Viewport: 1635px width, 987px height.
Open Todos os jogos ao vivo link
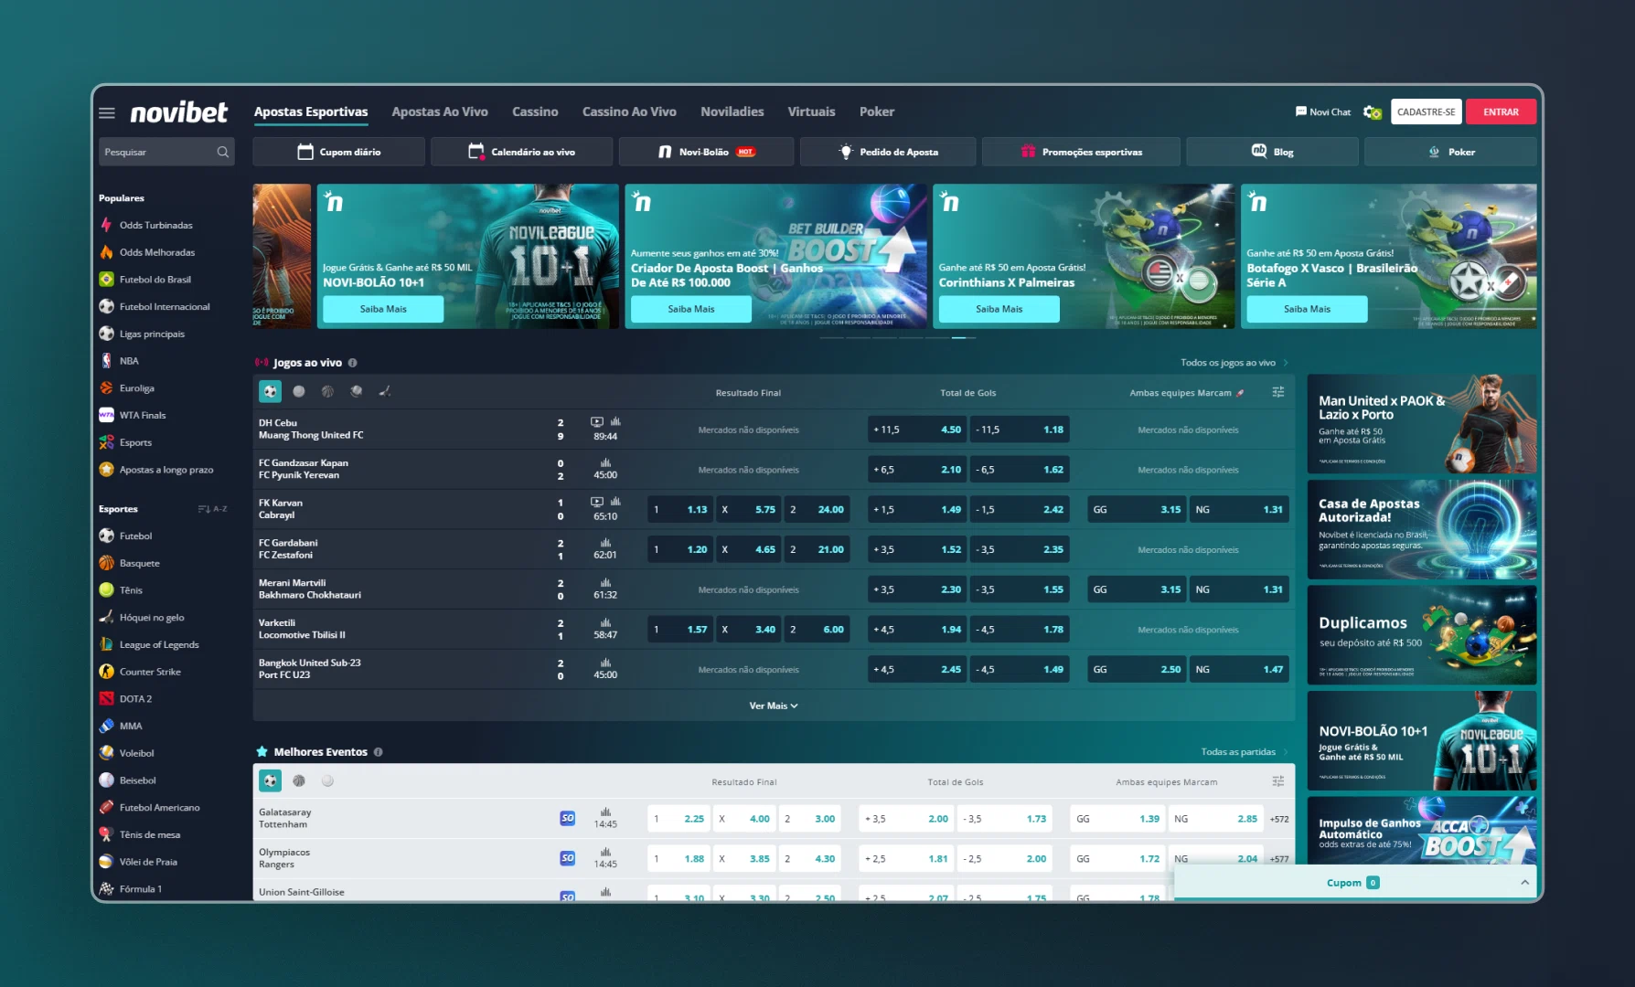[x=1234, y=363]
